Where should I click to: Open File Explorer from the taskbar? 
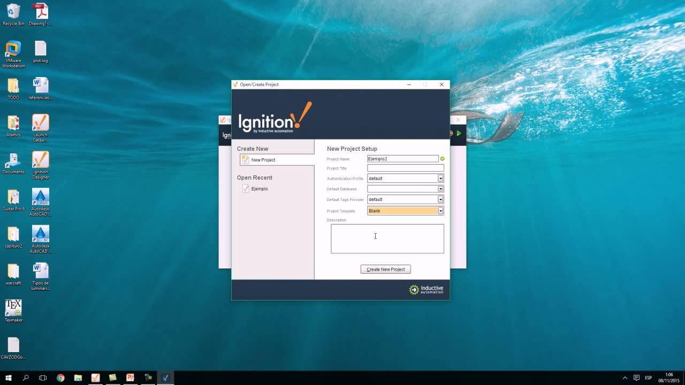coord(78,378)
